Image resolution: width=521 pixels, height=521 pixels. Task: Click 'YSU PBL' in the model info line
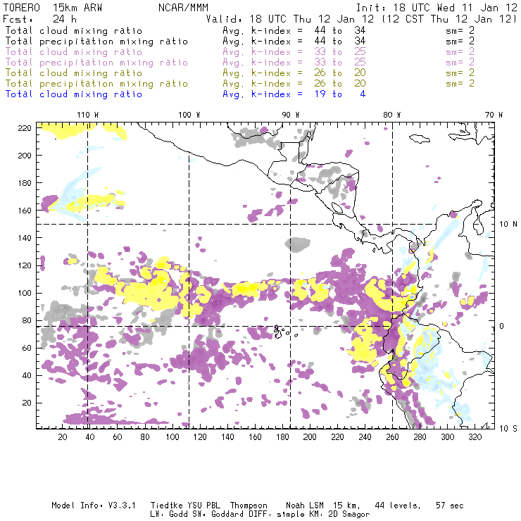point(203,506)
